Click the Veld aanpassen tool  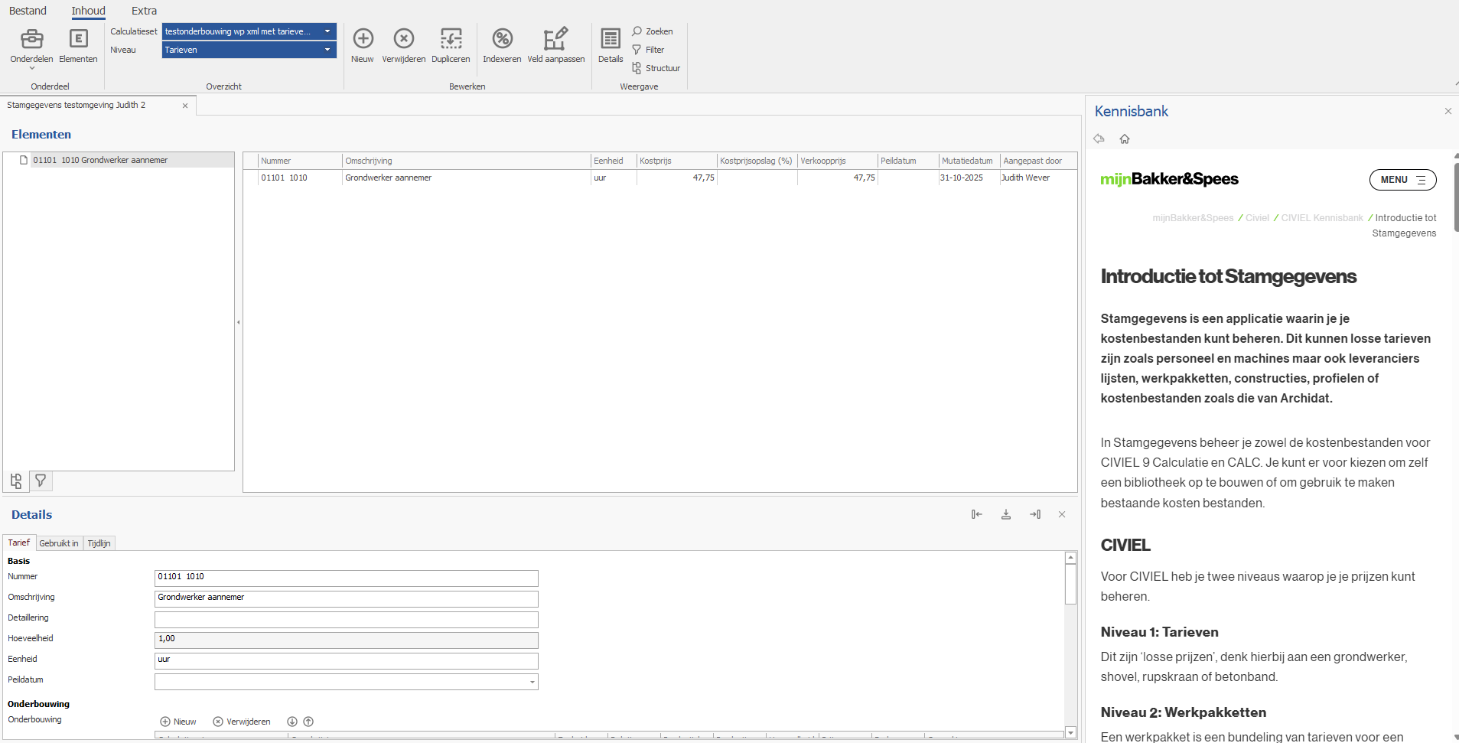tap(556, 46)
